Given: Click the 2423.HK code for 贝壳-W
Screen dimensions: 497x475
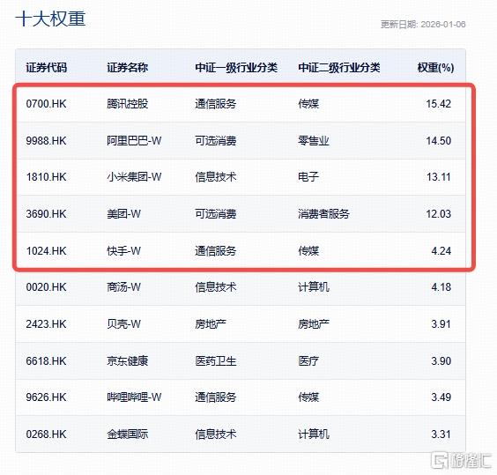Looking at the screenshot, I should [x=47, y=324].
